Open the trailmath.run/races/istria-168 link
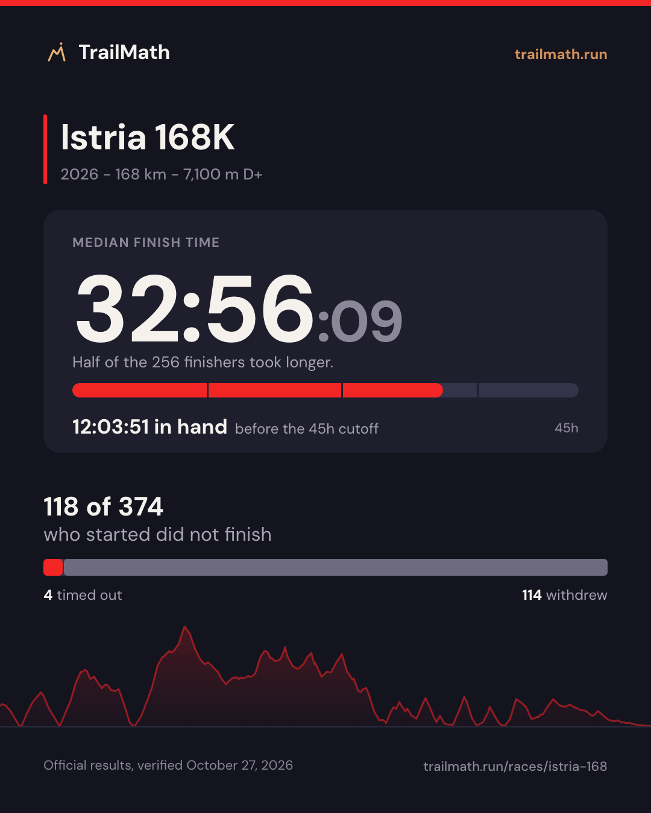This screenshot has height=813, width=651. click(515, 766)
